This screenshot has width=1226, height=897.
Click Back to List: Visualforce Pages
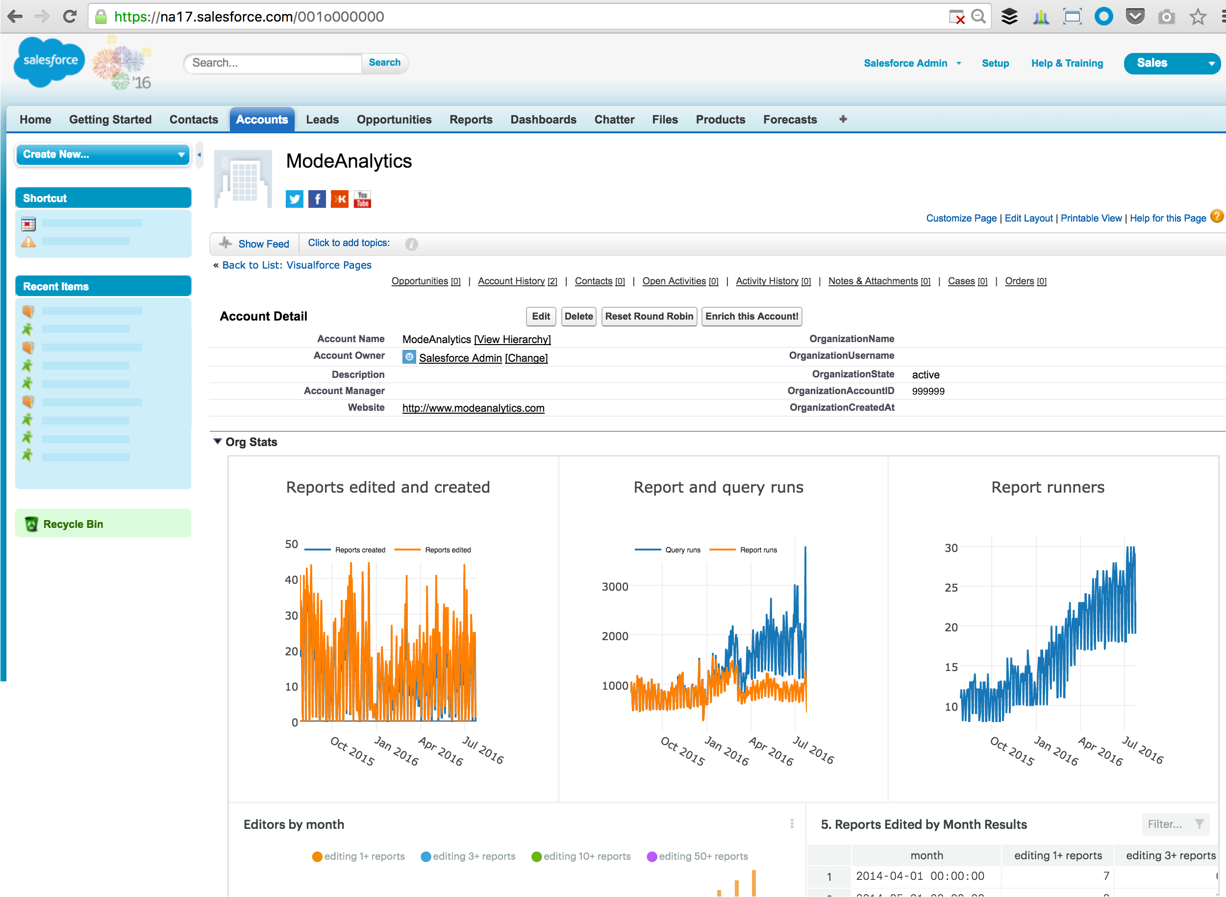pyautogui.click(x=297, y=265)
